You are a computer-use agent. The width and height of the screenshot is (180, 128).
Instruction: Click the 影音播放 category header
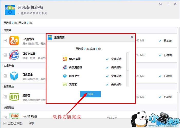coord(9,86)
